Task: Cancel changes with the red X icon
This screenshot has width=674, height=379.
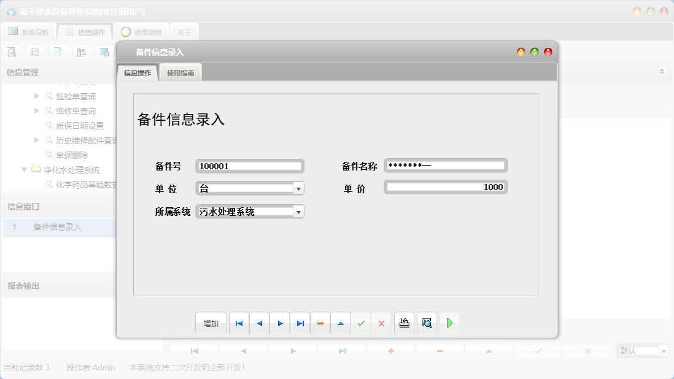Action: coord(381,323)
